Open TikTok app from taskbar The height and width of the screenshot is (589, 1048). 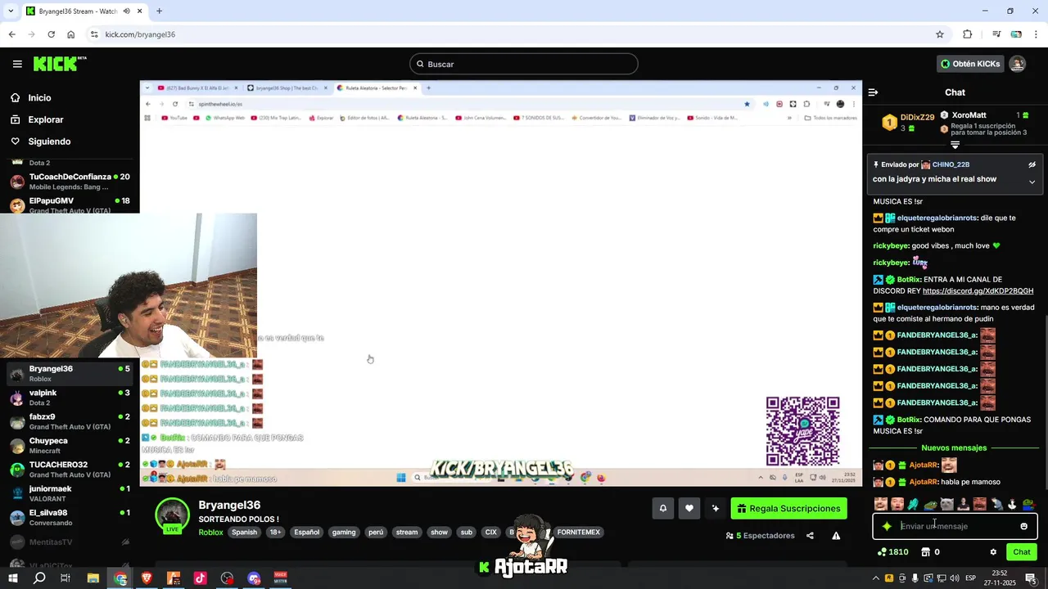pyautogui.click(x=201, y=578)
